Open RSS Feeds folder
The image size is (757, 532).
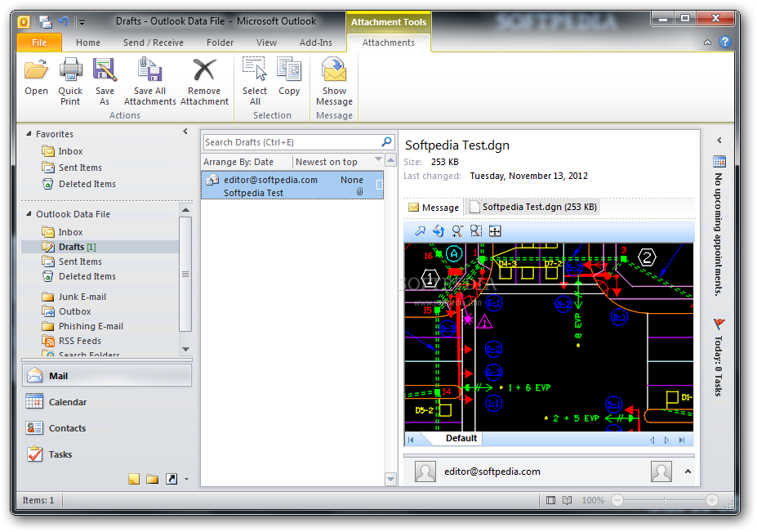tap(80, 341)
